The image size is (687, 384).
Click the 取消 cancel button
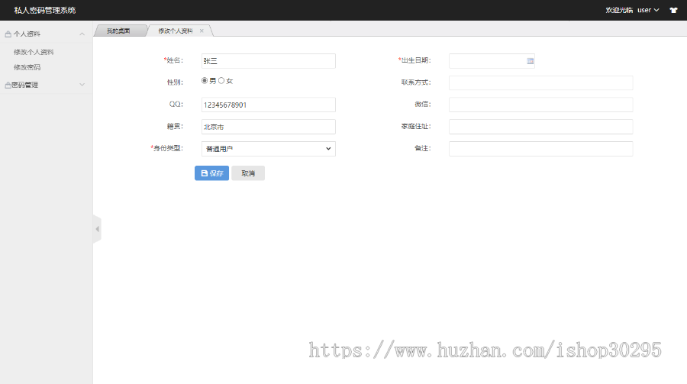click(x=248, y=173)
